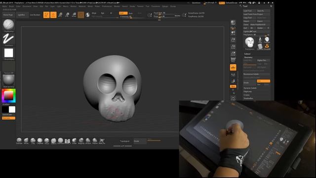Select the Flatten brush at bottom shelf

pos(95,140)
